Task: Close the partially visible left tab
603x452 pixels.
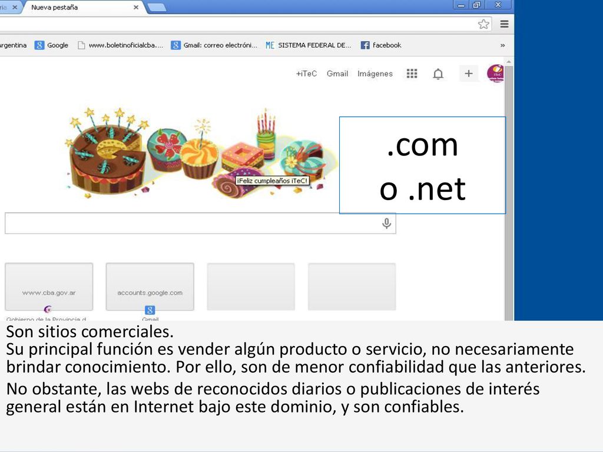Action: click(x=15, y=7)
